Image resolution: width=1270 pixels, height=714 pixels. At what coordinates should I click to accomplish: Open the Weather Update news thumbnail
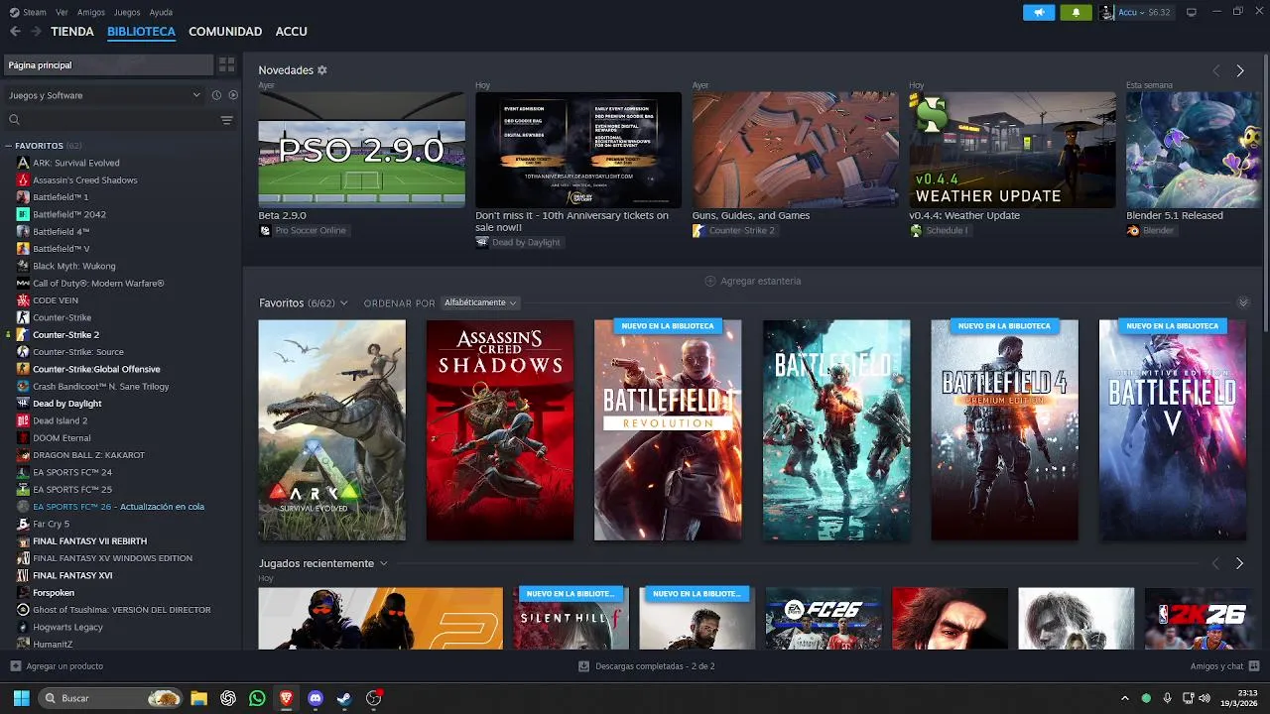click(x=1012, y=150)
